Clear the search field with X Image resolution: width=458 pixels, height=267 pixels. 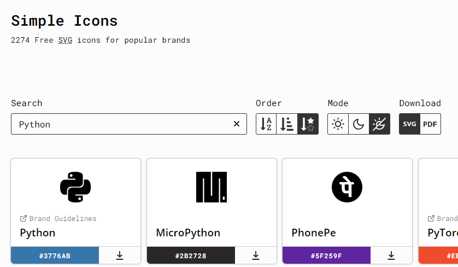[237, 124]
